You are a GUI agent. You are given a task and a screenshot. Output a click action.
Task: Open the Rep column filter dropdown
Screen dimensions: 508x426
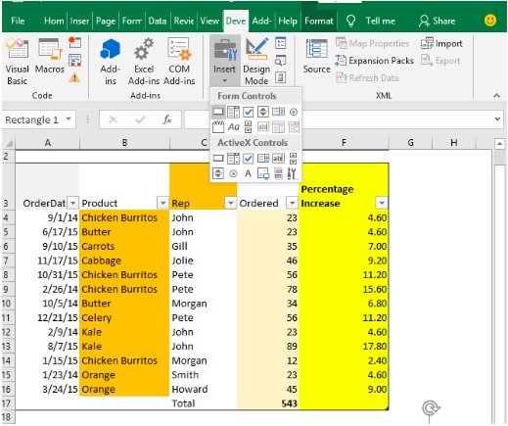tap(230, 203)
